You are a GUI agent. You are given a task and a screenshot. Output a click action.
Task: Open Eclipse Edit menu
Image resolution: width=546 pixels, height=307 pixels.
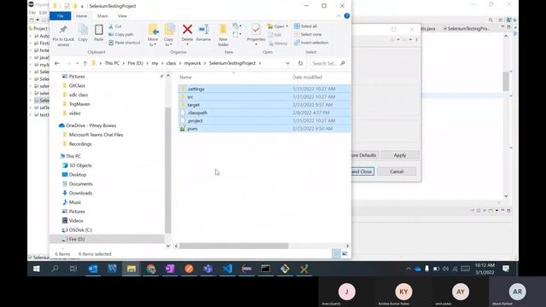[x=43, y=13]
